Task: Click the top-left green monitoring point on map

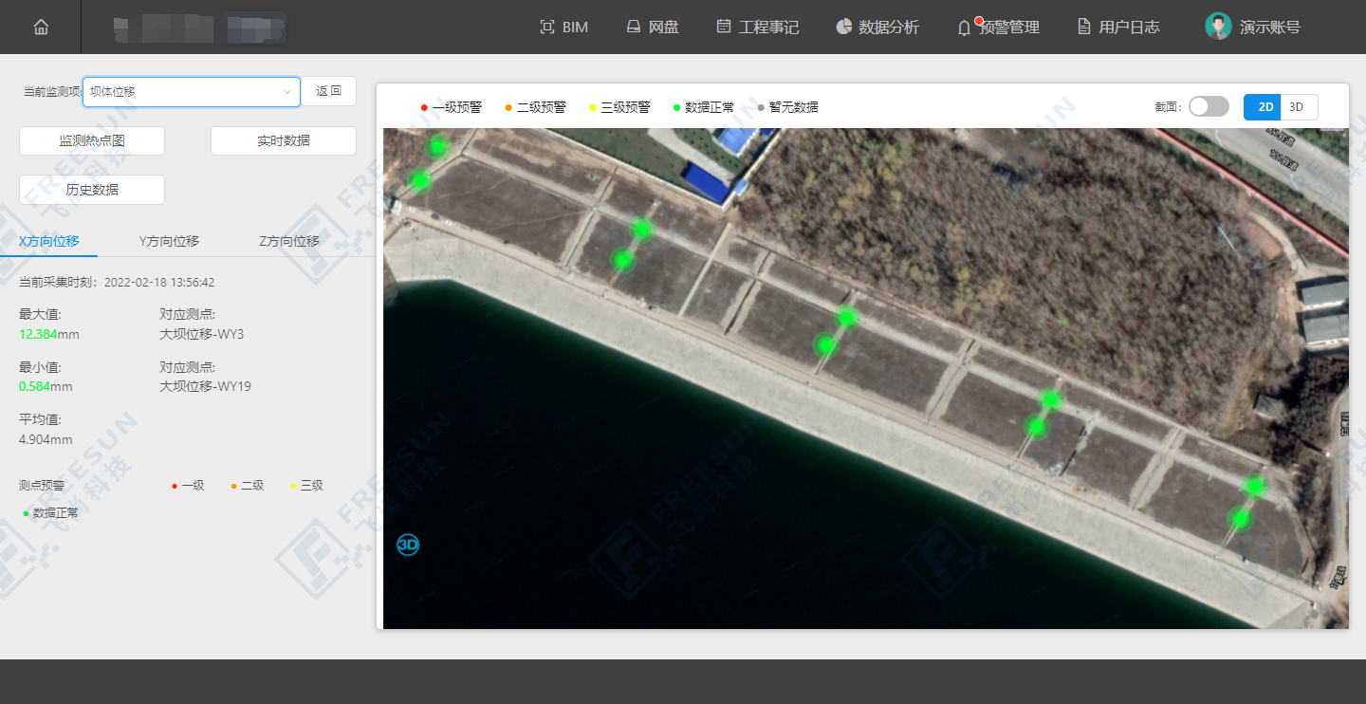Action: click(437, 146)
